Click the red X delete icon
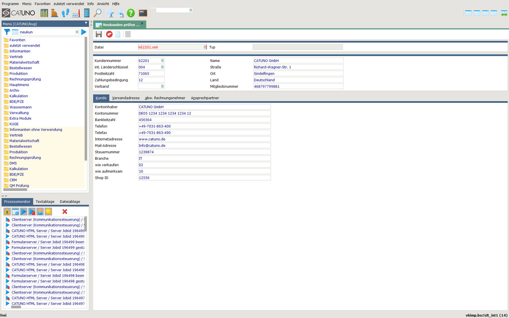The image size is (509, 318). click(x=65, y=212)
